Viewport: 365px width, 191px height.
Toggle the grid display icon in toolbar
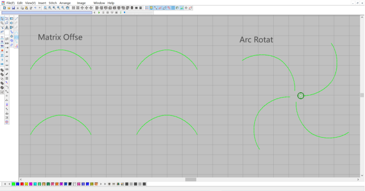(x=173, y=8)
